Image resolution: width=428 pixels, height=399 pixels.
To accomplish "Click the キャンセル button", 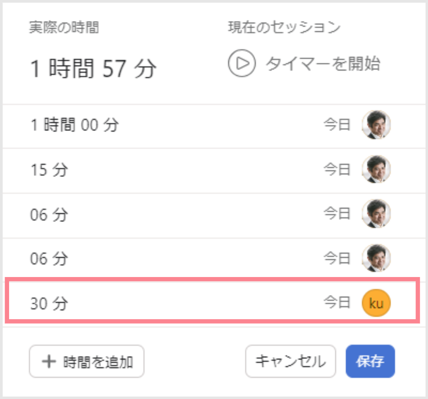I will point(290,361).
